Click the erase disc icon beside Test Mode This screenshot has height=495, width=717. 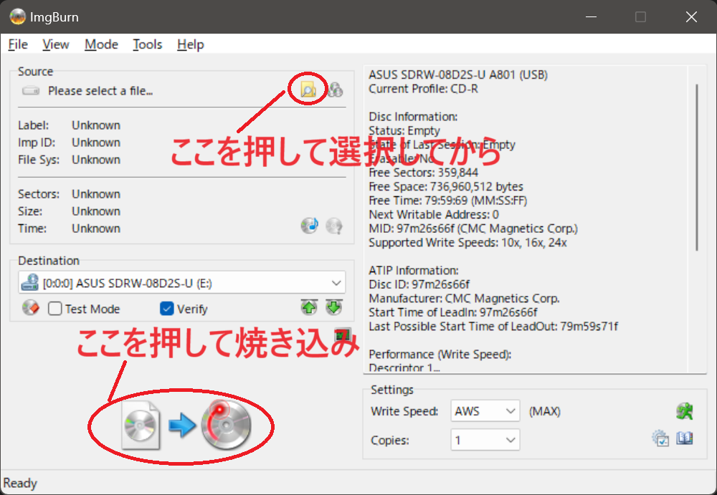tap(31, 308)
